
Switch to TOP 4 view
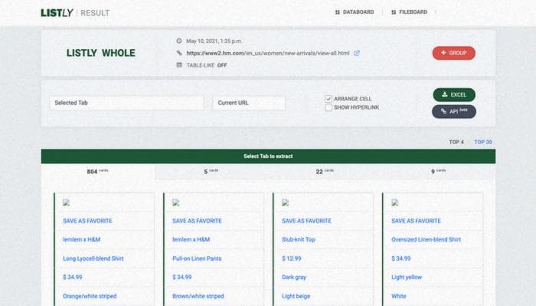click(456, 142)
